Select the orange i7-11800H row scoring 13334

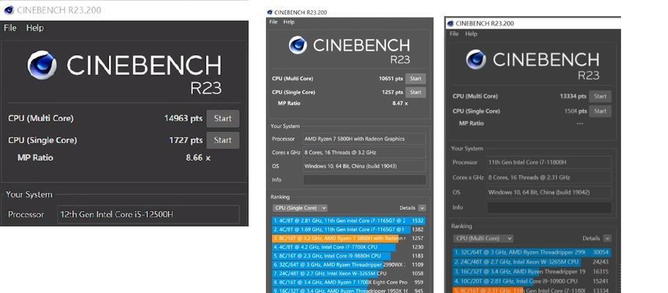[x=532, y=290]
